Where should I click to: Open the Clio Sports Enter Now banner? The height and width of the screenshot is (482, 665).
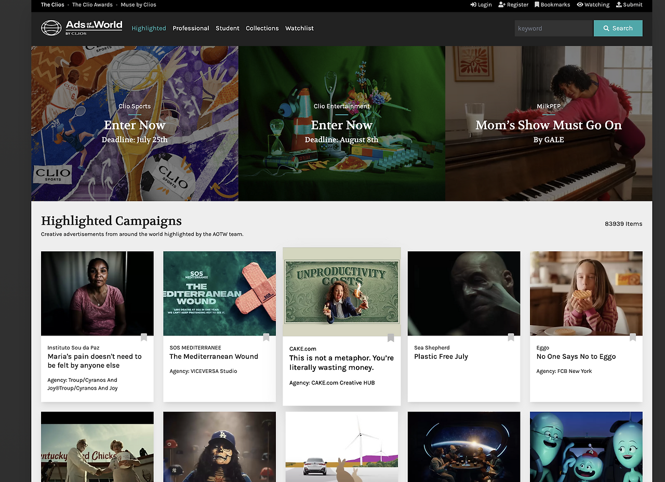[135, 124]
